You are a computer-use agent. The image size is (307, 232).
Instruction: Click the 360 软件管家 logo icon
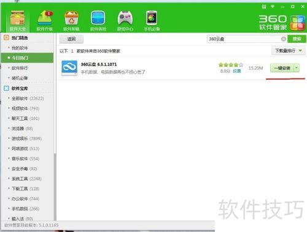point(298,23)
